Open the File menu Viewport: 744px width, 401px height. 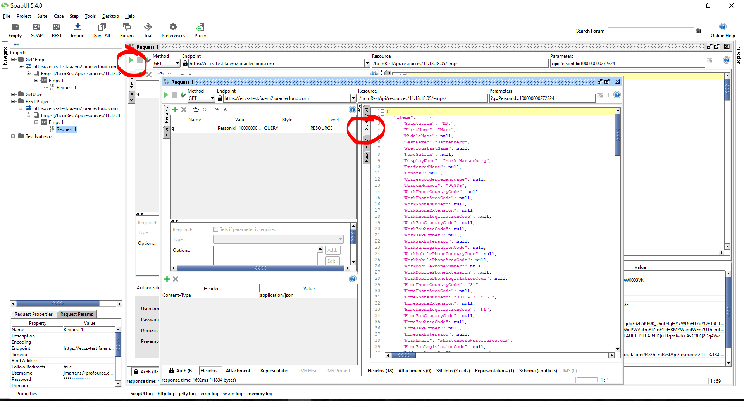[x=7, y=16]
